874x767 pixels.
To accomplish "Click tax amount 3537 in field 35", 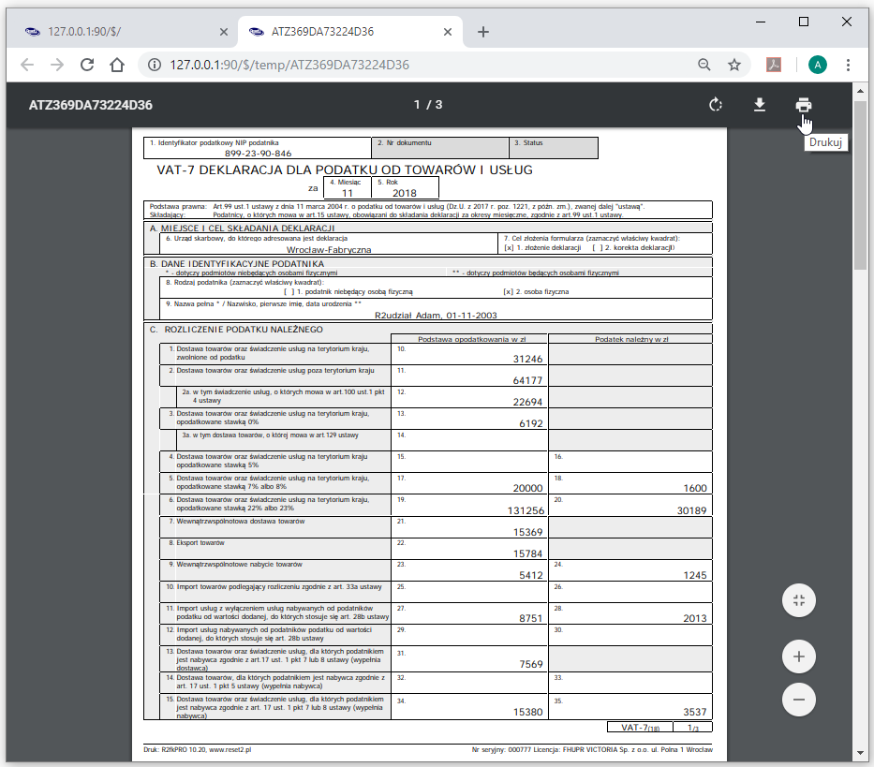I will pos(695,712).
